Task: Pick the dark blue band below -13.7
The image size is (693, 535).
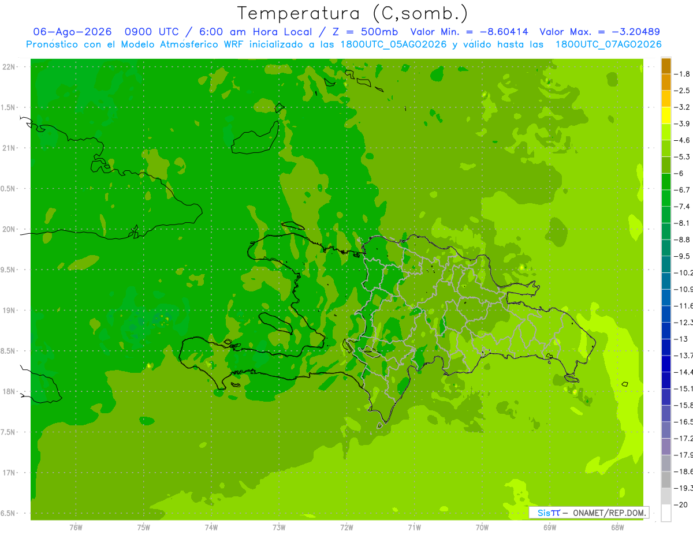Action: click(666, 364)
